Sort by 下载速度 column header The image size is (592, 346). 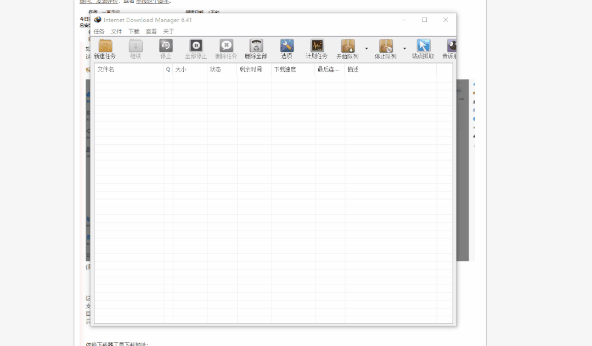click(x=293, y=70)
